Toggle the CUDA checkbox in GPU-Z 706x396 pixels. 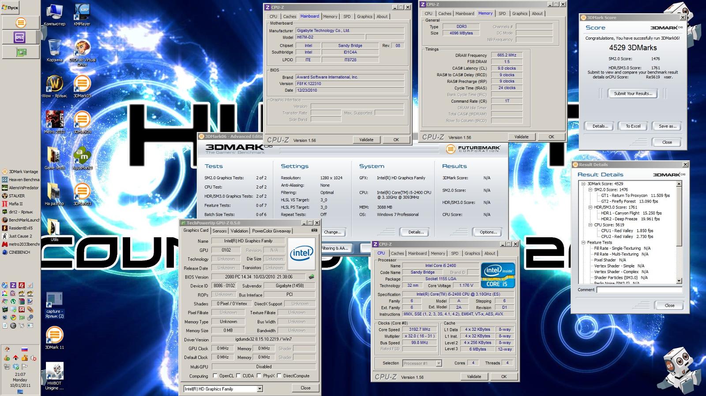(x=238, y=376)
